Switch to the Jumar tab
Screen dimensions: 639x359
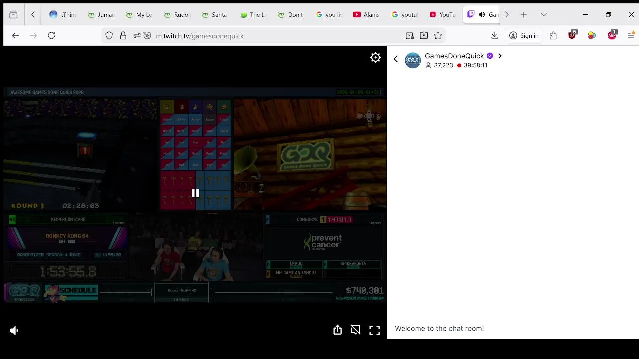click(101, 15)
